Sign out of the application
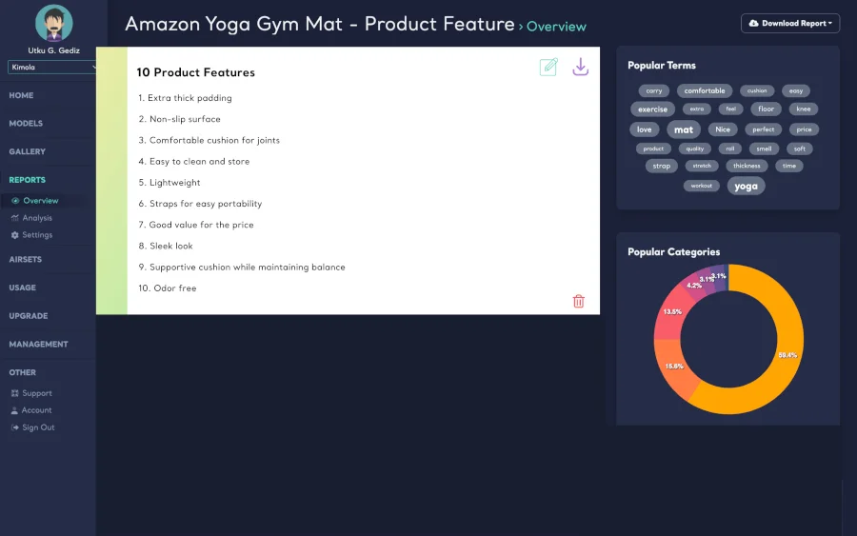This screenshot has height=536, width=857. [x=32, y=427]
